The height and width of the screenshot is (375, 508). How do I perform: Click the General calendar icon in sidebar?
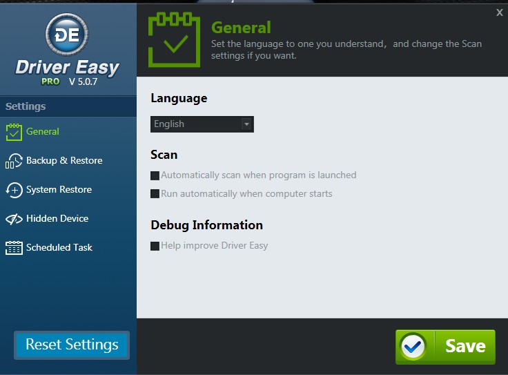coord(14,132)
